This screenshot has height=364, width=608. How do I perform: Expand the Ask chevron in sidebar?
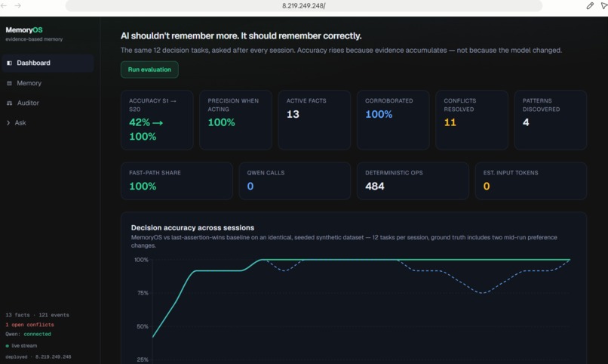8,122
